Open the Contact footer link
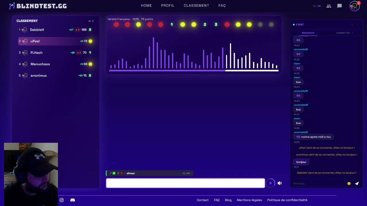This screenshot has width=367, height=206. 202,200
